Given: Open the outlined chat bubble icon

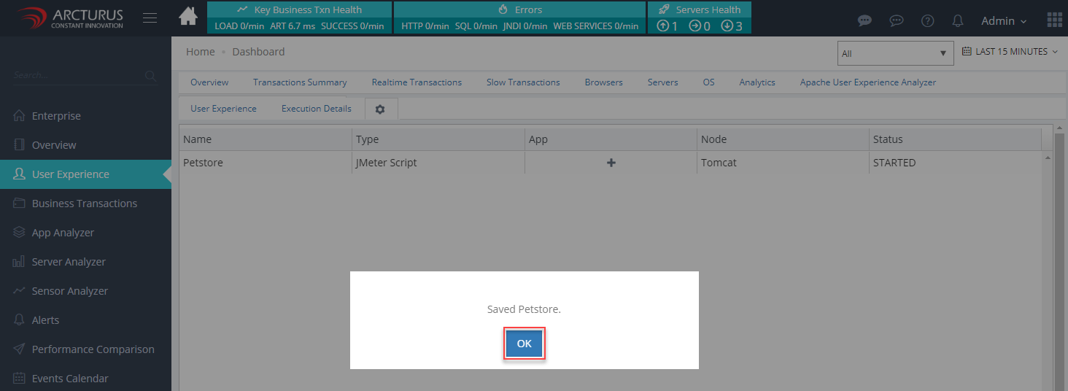Looking at the screenshot, I should (x=897, y=21).
